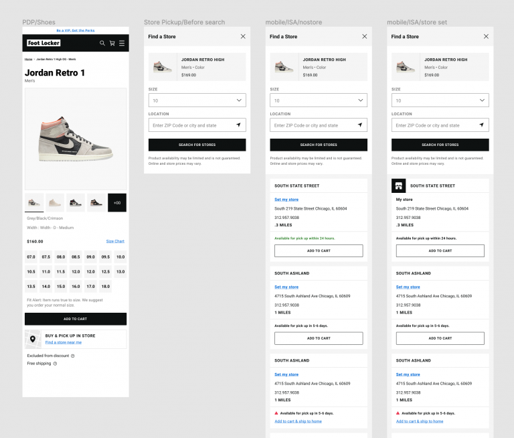Select shoe size 07.0
The width and height of the screenshot is (514, 438).
coord(31,257)
